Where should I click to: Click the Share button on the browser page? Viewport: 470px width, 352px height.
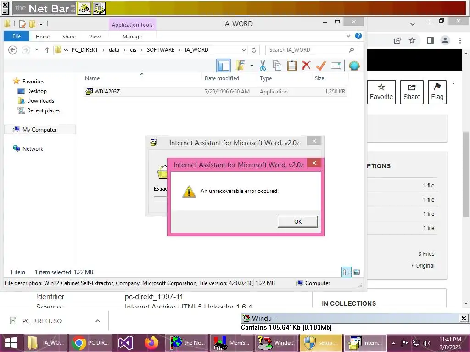pyautogui.click(x=412, y=92)
